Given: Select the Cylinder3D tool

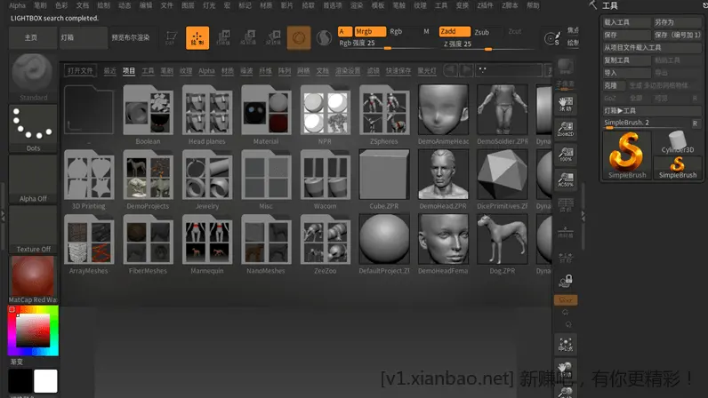Looking at the screenshot, I should coord(677,142).
